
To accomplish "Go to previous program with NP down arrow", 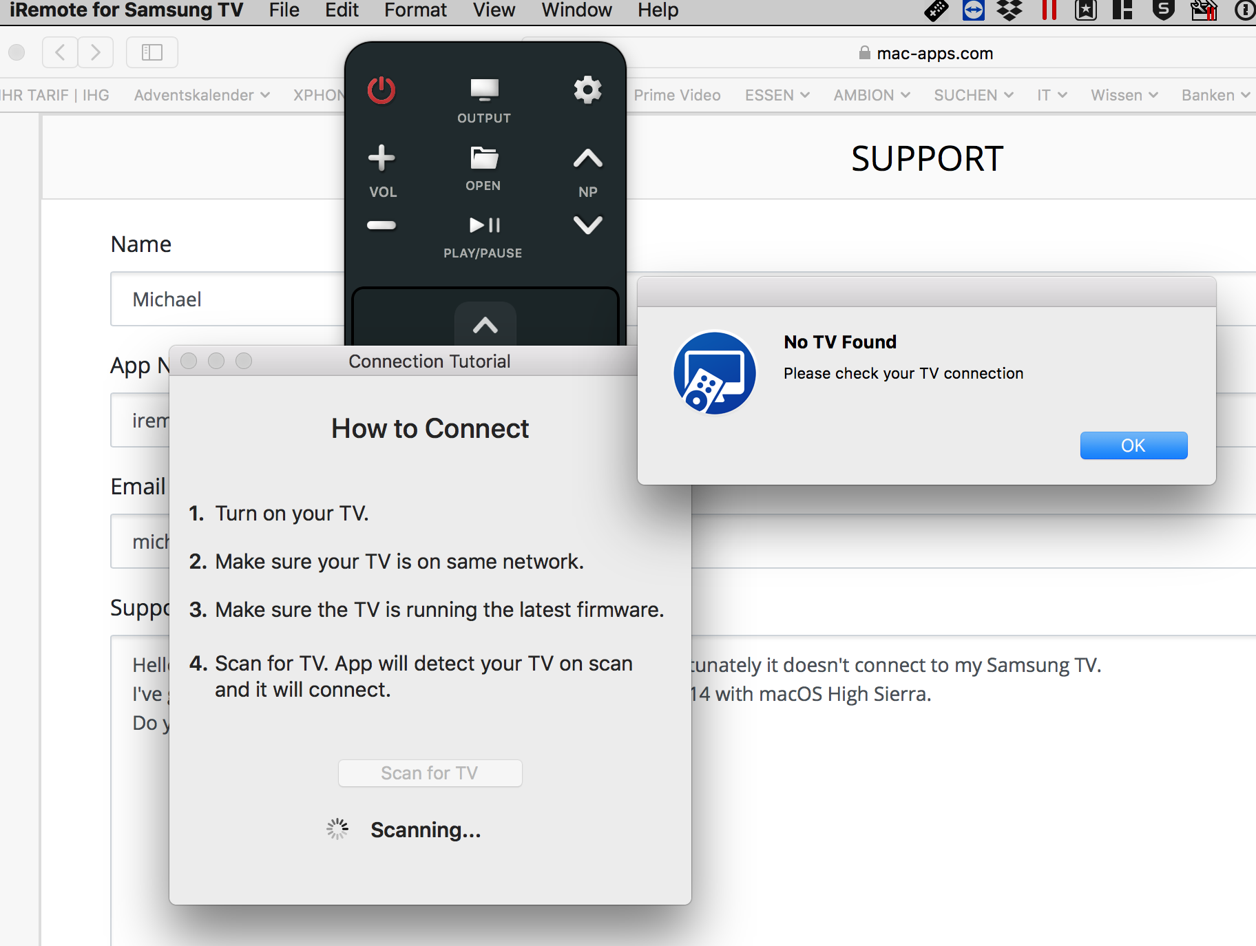I will [587, 225].
